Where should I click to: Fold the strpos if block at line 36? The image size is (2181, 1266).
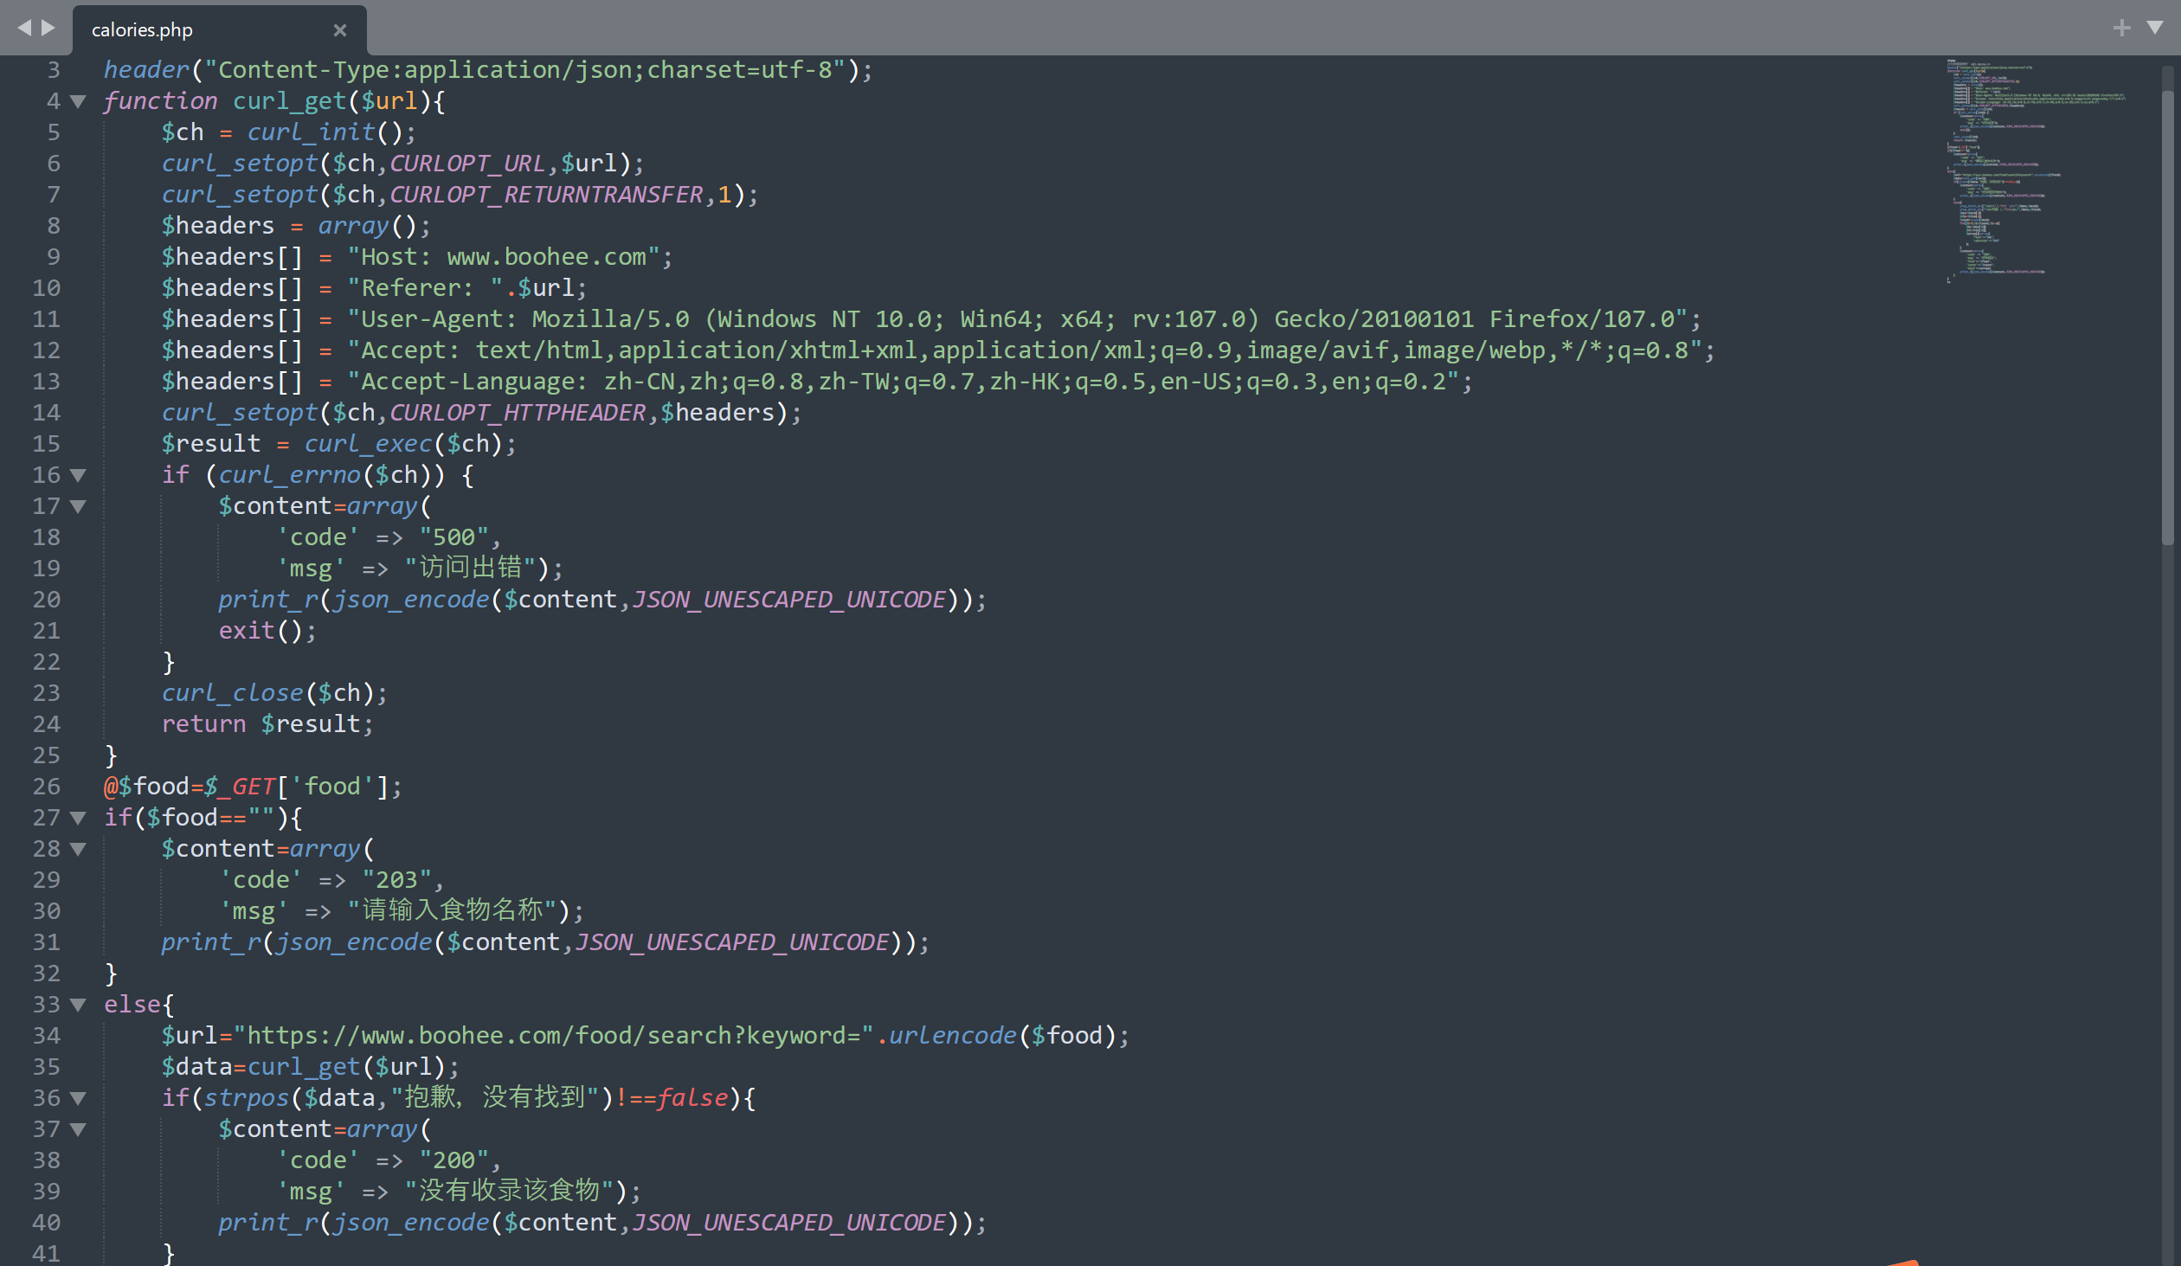point(78,1098)
